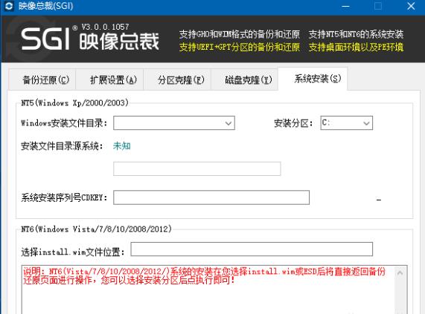Expand the Windows安装文件目录 dropdown
The width and height of the screenshot is (425, 314).
pyautogui.click(x=174, y=123)
